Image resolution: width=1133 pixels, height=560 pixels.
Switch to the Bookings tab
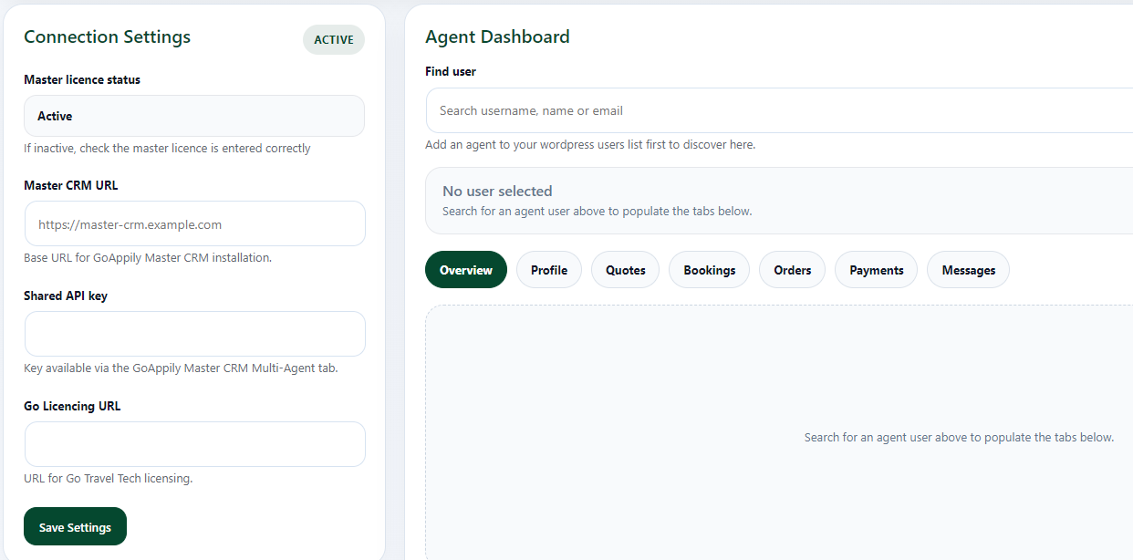710,270
